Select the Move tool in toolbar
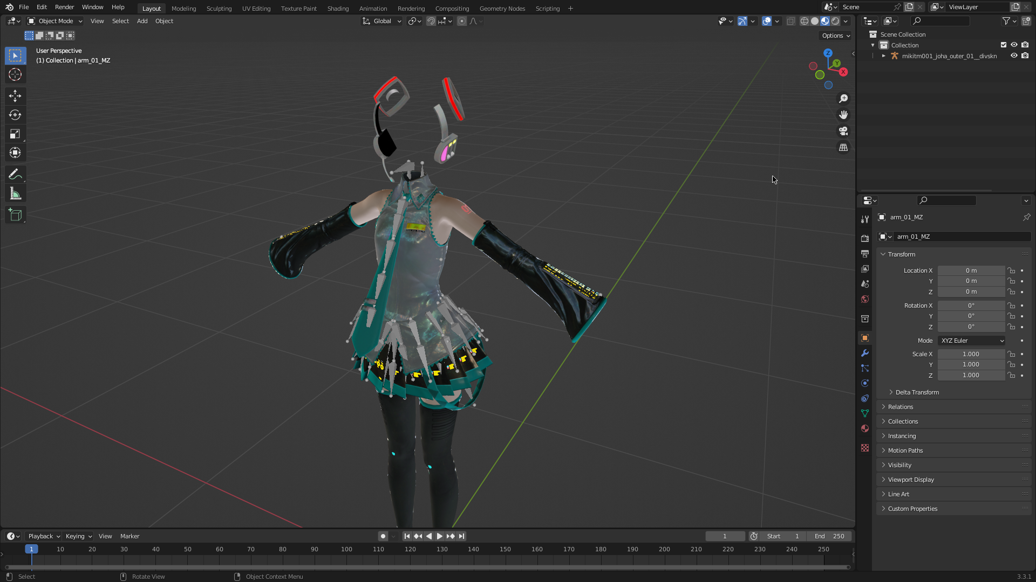This screenshot has height=582, width=1036. 15,96
